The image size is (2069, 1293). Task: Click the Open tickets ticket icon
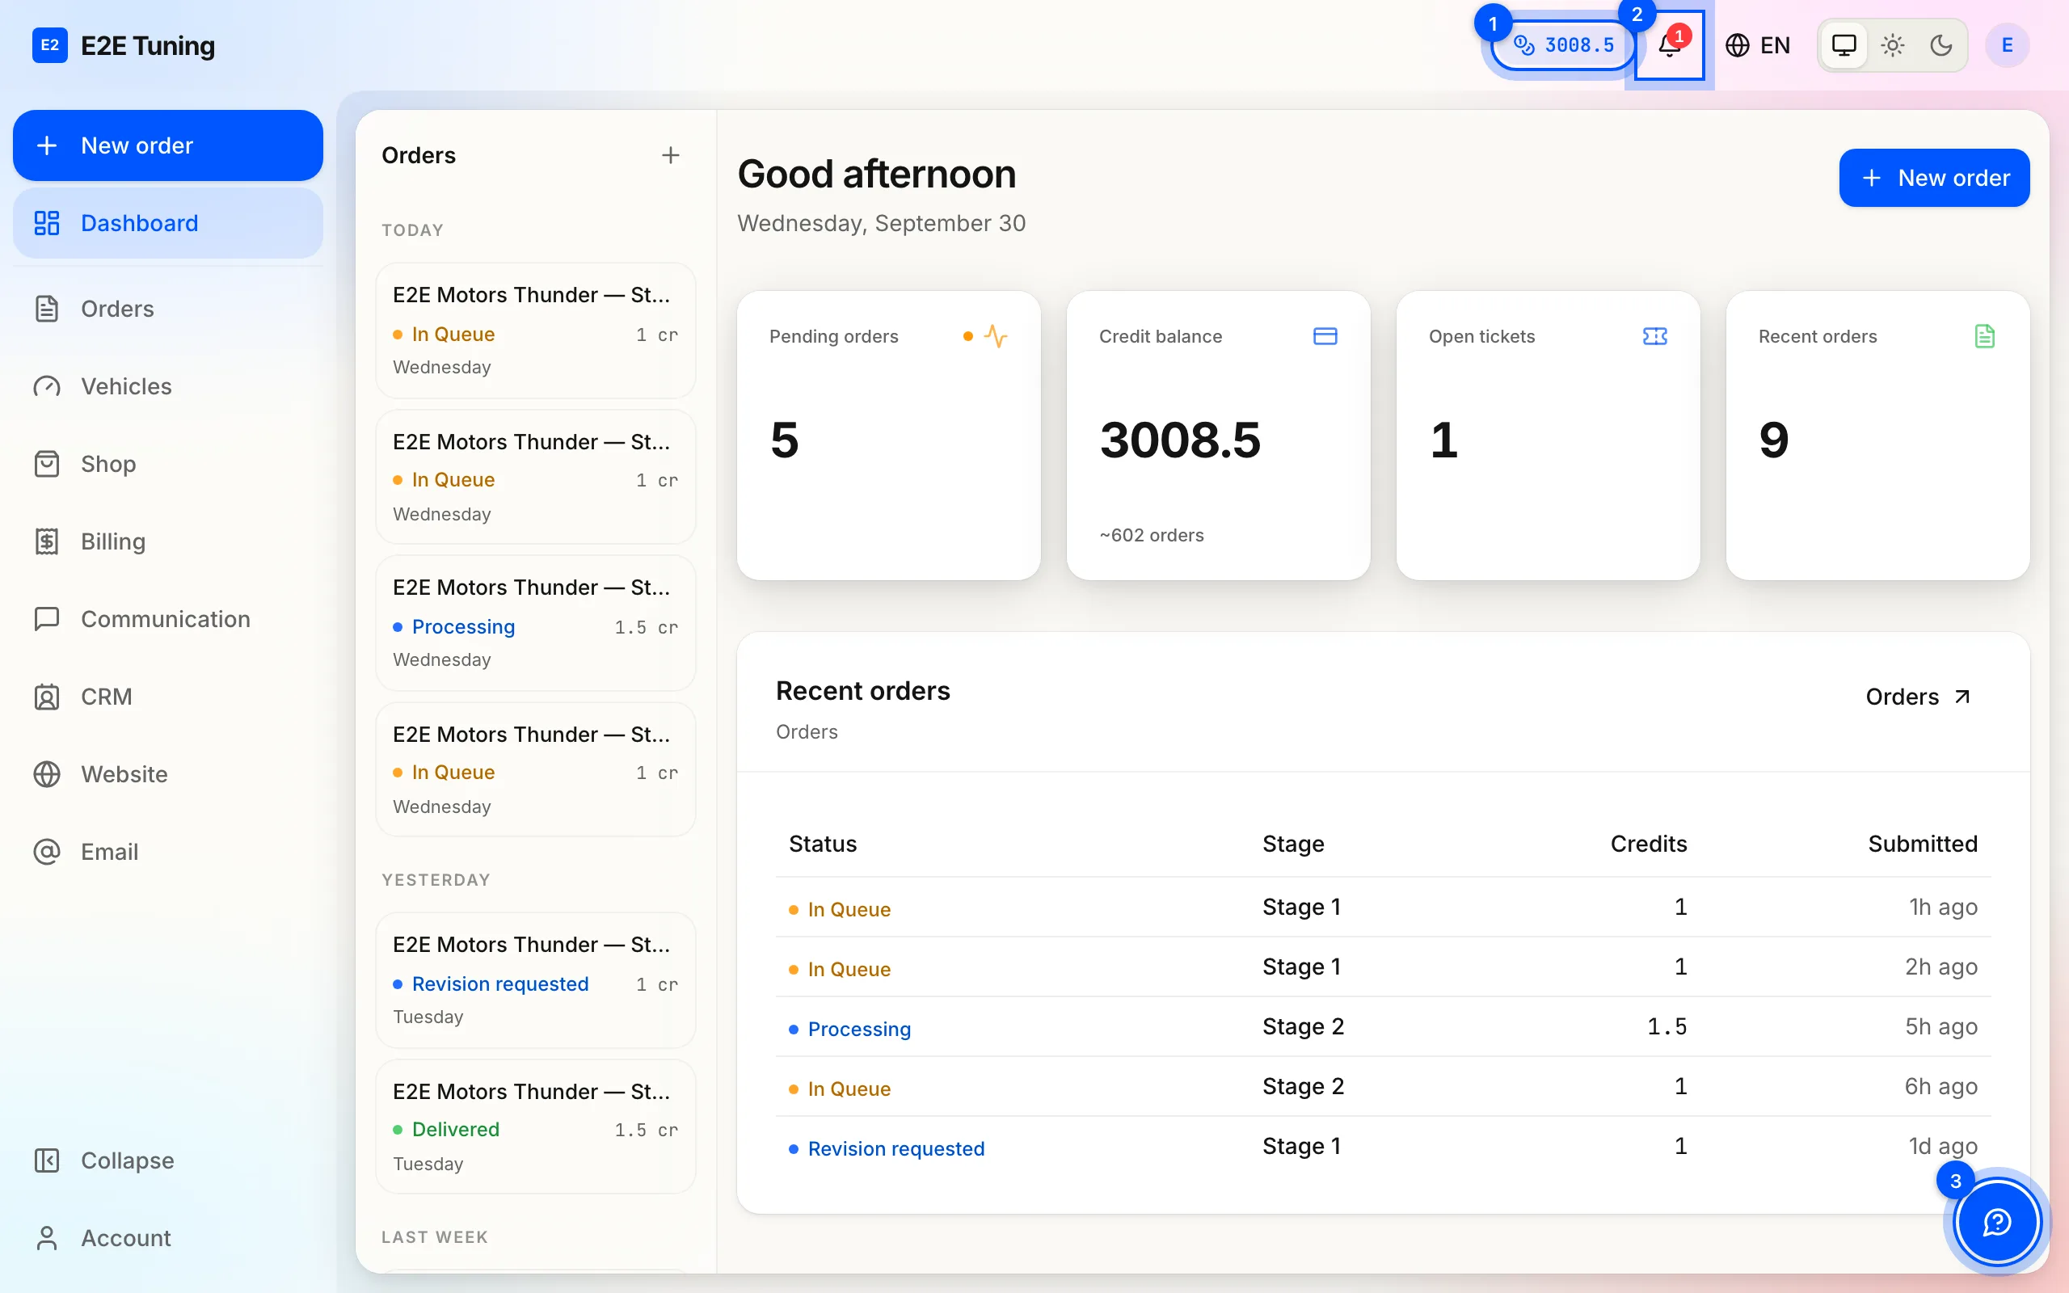(1654, 336)
